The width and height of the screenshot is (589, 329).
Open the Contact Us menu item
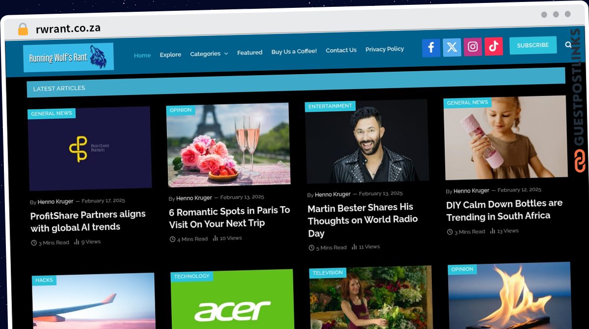[x=341, y=50]
